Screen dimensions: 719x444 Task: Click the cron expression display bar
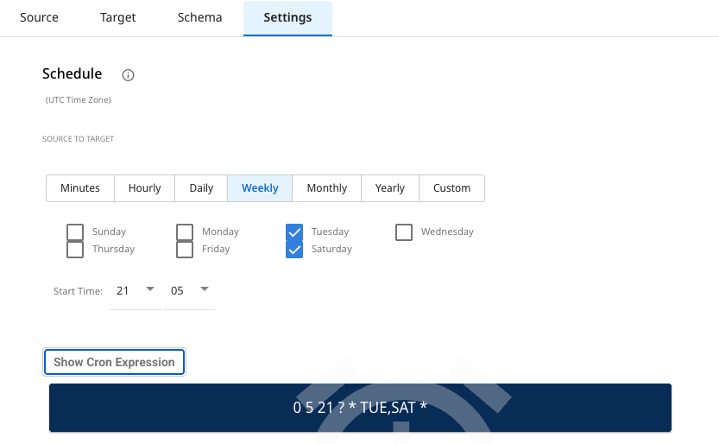(360, 408)
